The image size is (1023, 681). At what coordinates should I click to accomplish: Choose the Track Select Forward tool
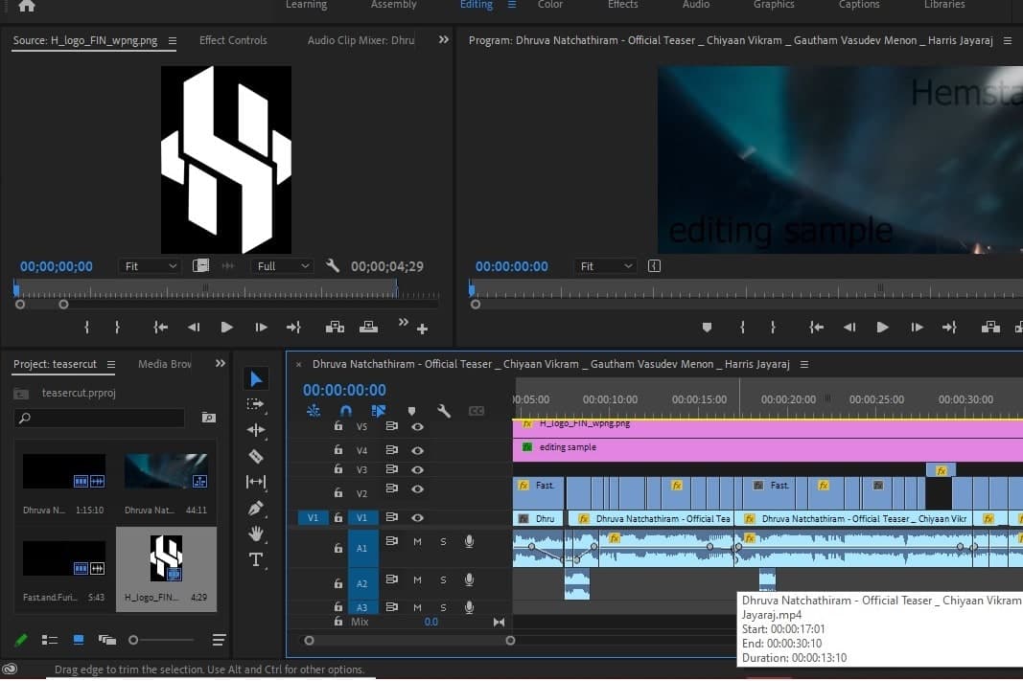256,404
